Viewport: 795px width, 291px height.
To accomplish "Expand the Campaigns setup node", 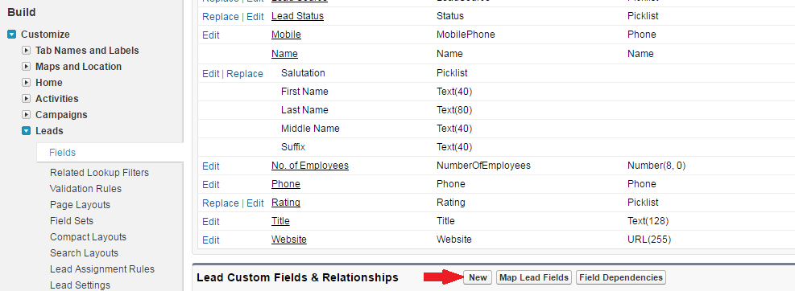I will click(27, 115).
